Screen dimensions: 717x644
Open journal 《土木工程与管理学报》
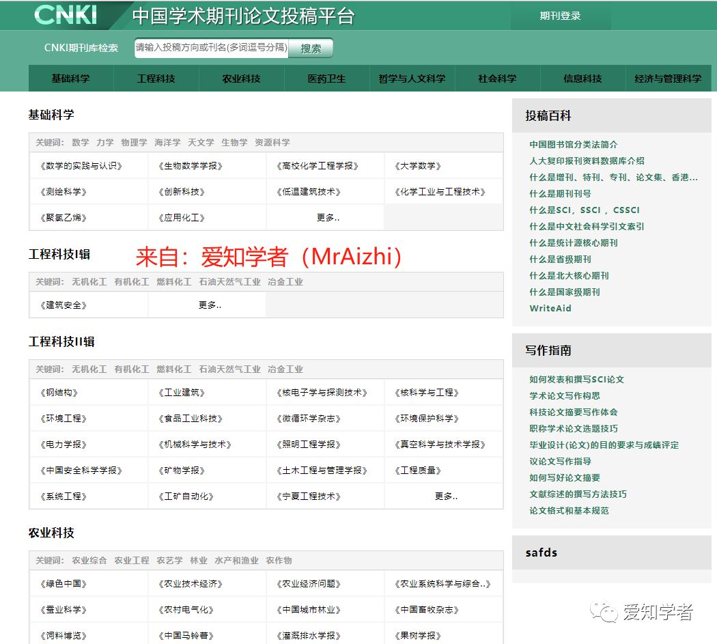(x=322, y=471)
